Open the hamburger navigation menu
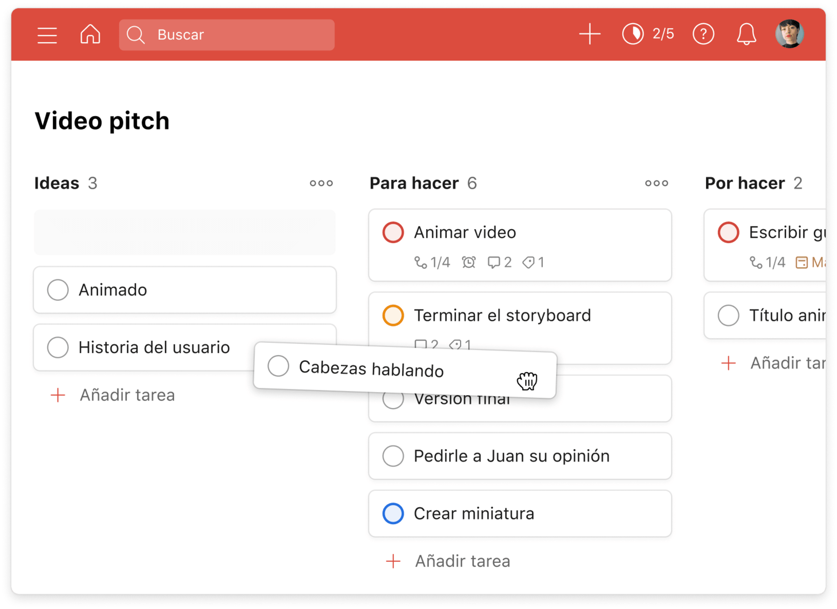 click(x=47, y=35)
